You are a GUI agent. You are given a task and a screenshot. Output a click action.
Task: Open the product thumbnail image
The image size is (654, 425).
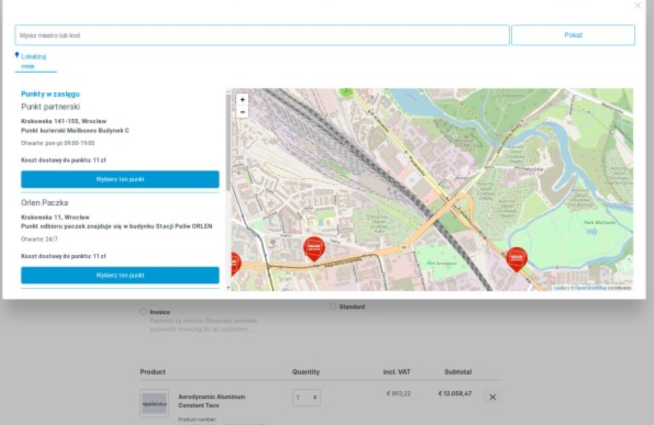[x=154, y=403]
